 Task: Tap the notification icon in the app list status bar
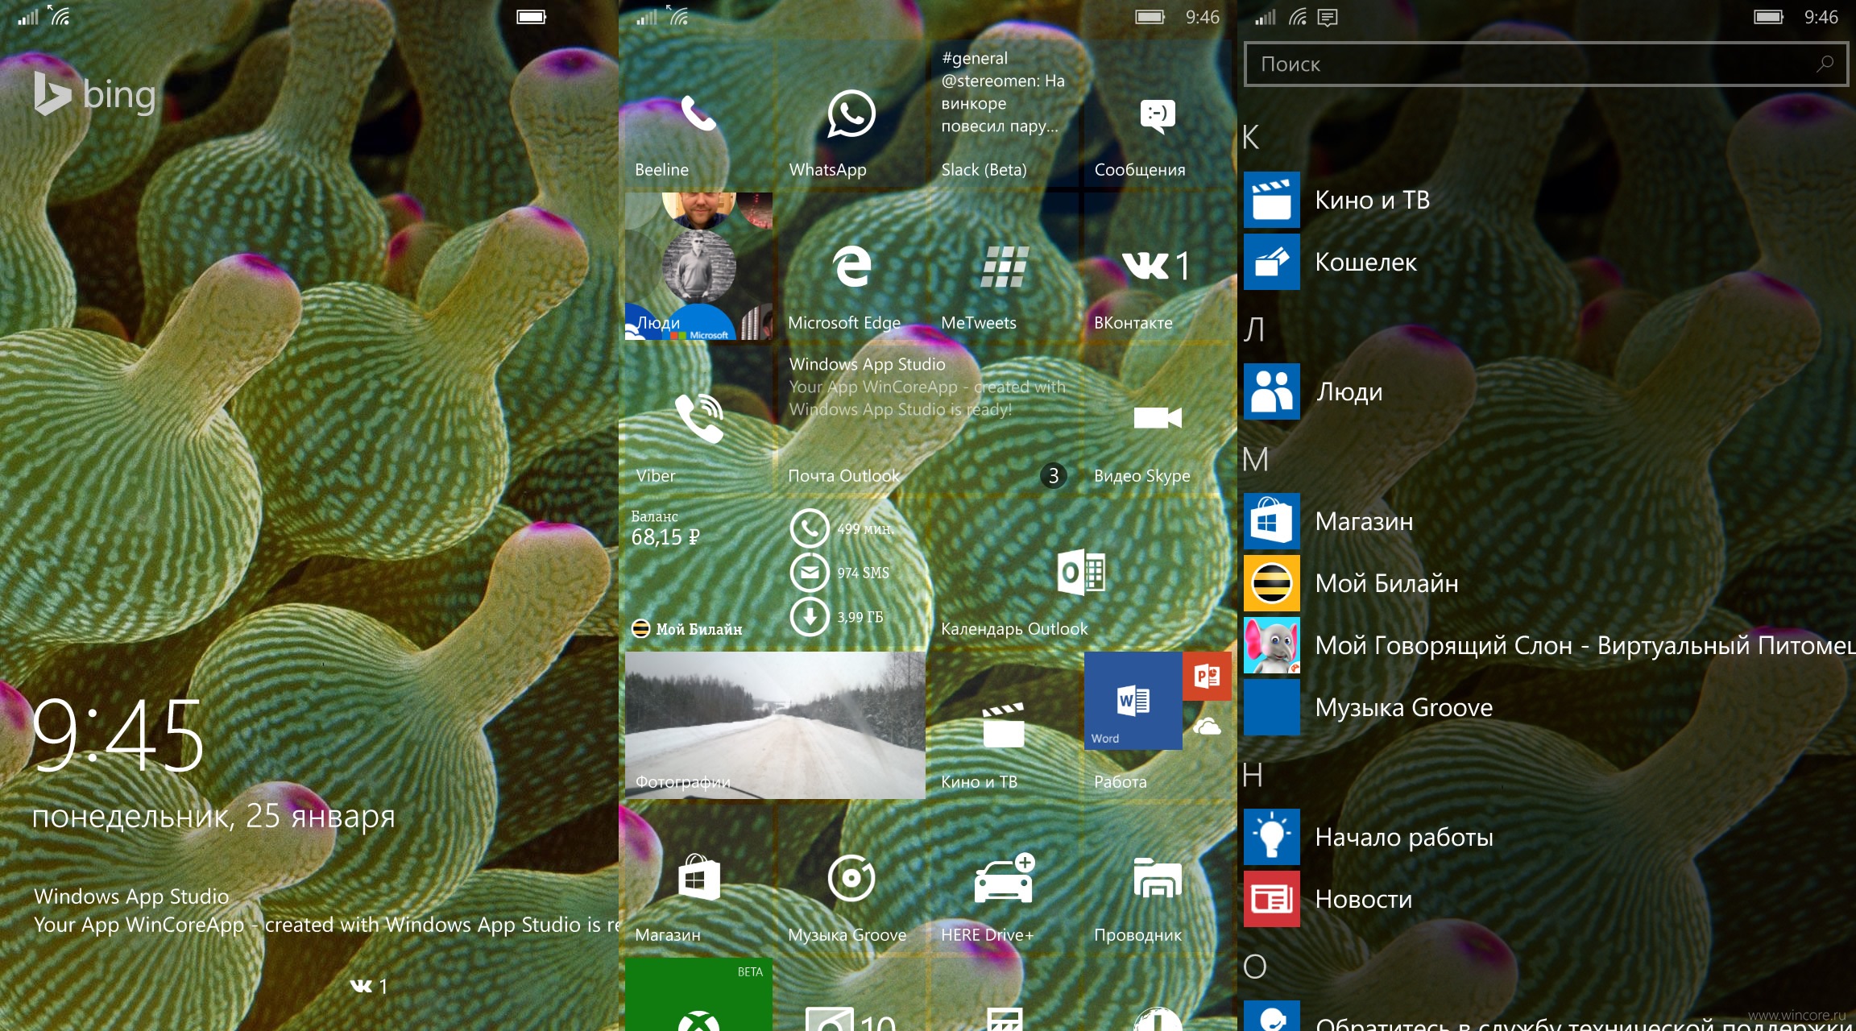coord(1328,17)
